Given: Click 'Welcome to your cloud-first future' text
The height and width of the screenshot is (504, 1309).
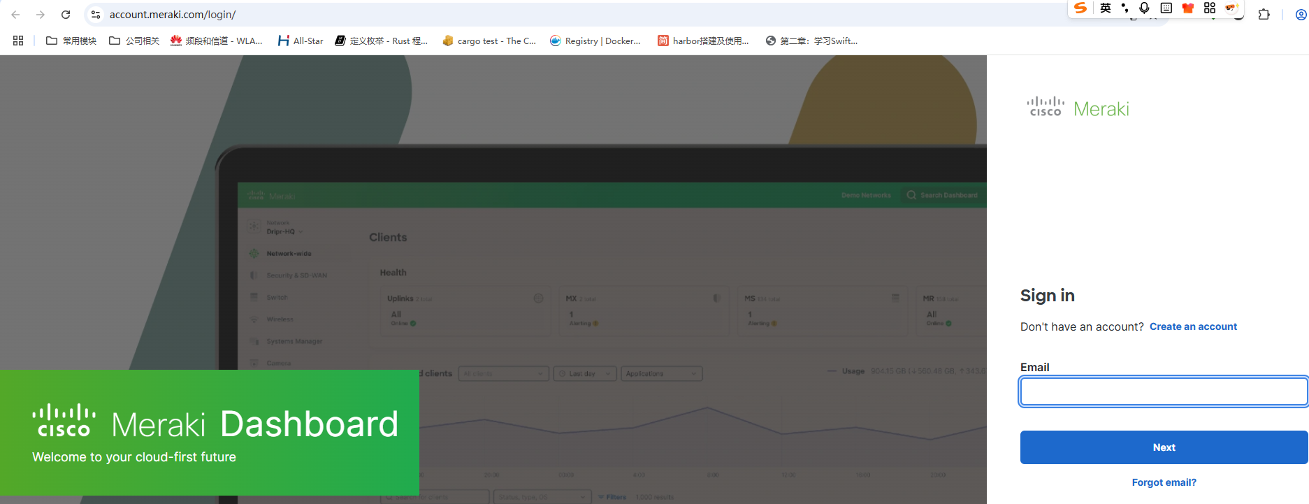Looking at the screenshot, I should tap(134, 457).
